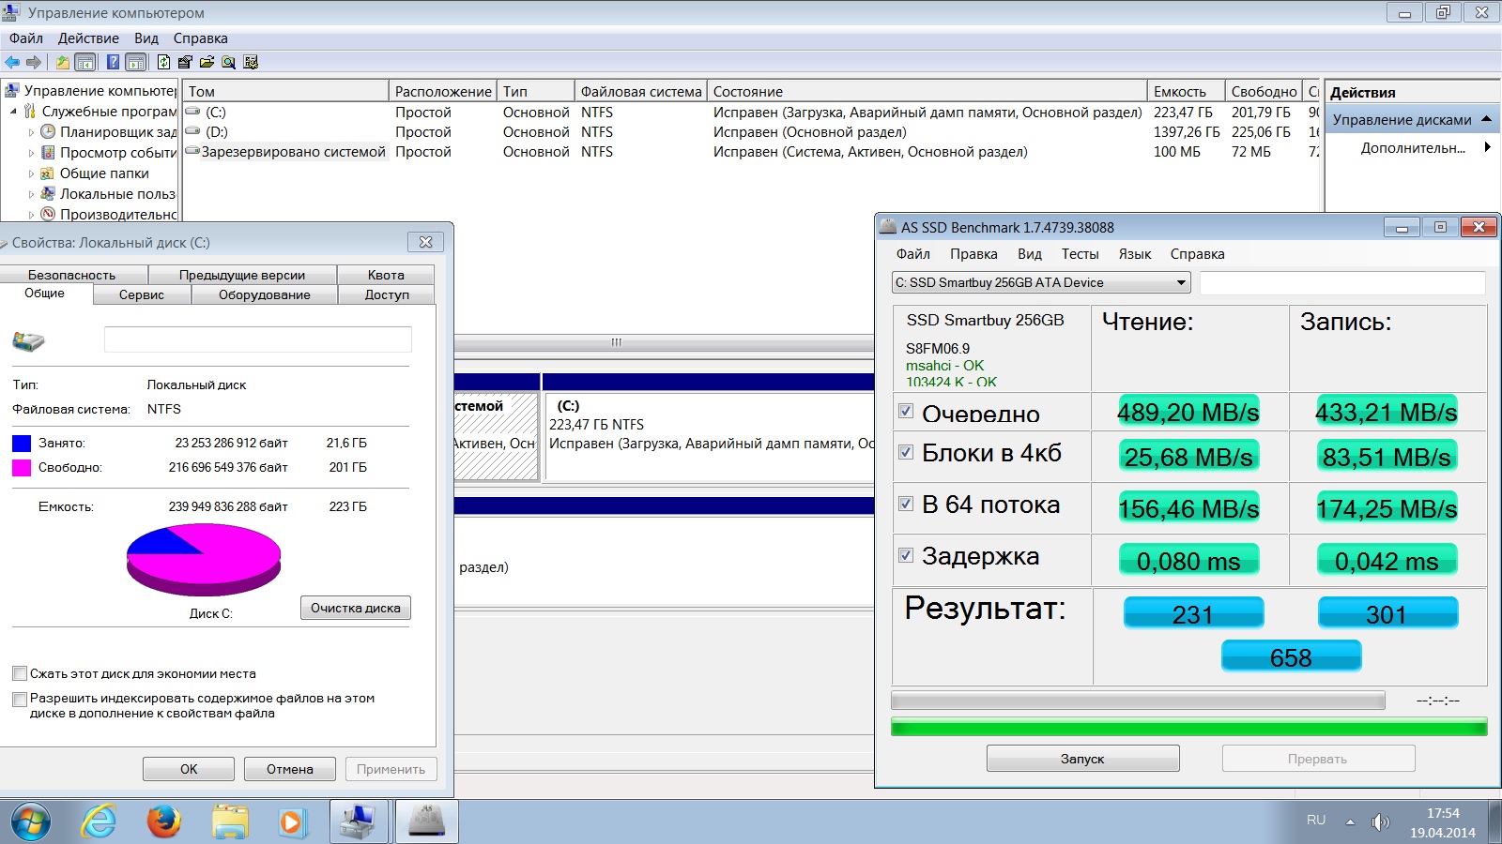The image size is (1502, 844).
Task: Open Windows Media Player from the taskbar
Action: [292, 822]
